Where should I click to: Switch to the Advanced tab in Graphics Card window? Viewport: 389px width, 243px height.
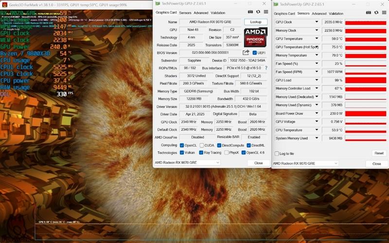[201, 13]
